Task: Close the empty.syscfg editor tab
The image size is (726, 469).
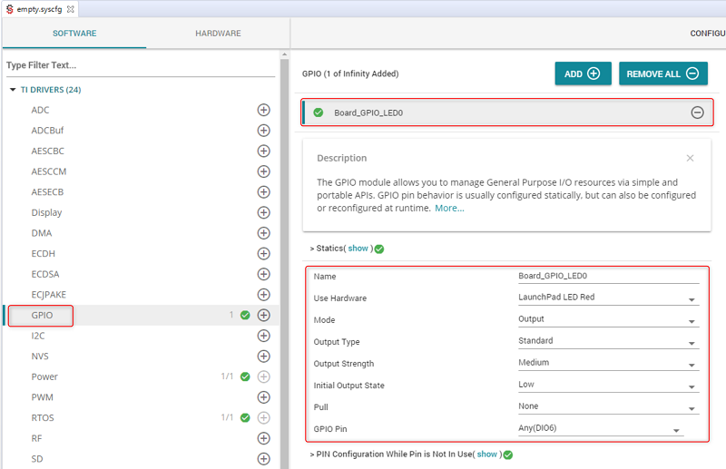Action: click(71, 9)
